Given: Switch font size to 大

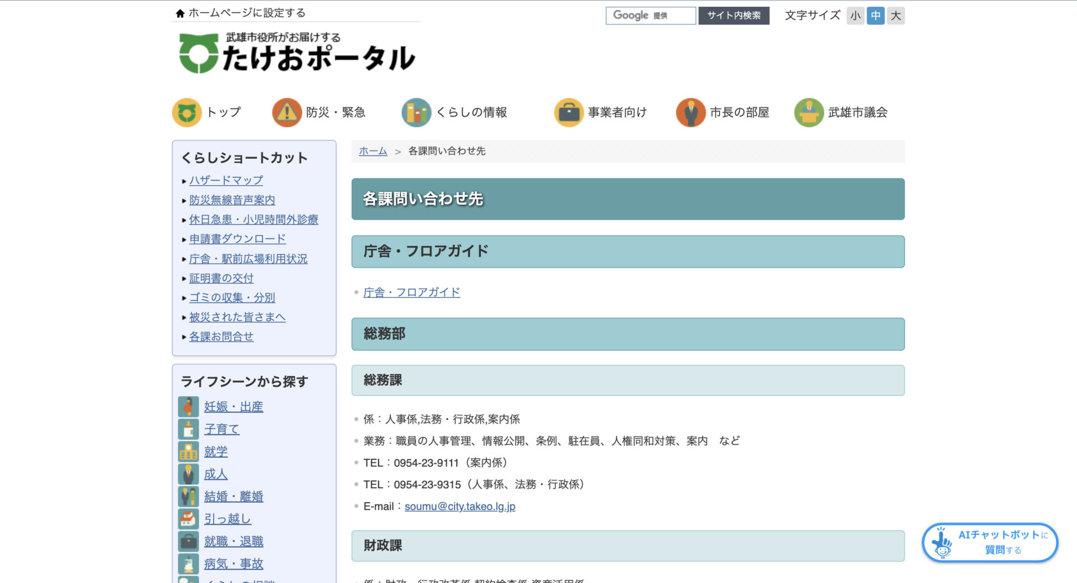Looking at the screenshot, I should [x=896, y=16].
